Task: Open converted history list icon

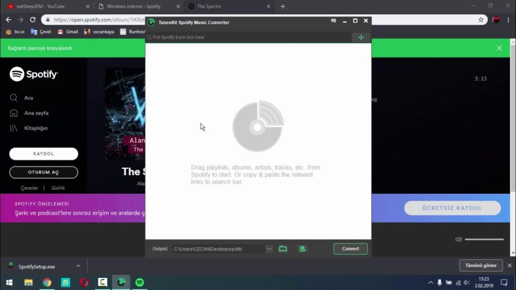Action: pyautogui.click(x=302, y=249)
